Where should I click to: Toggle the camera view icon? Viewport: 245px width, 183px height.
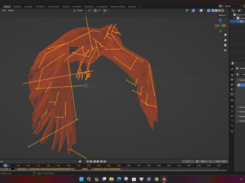click(225, 45)
